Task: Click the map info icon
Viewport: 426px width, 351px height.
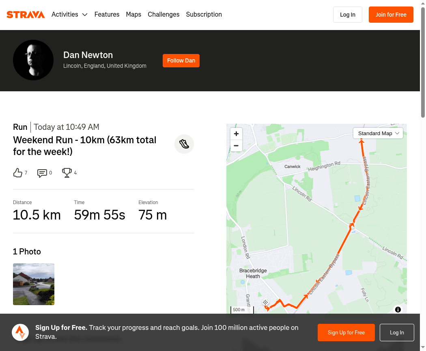Action: coord(398,310)
